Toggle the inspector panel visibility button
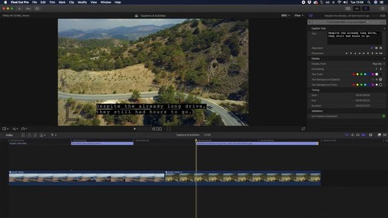The width and height of the screenshot is (388, 218). click(x=366, y=8)
